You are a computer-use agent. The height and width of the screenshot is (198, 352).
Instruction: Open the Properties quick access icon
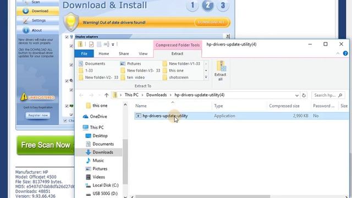click(91, 44)
